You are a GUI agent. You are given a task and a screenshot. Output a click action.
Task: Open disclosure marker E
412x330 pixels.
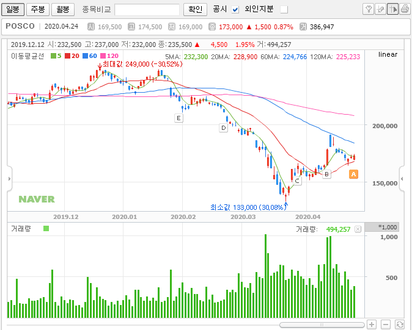[178, 118]
